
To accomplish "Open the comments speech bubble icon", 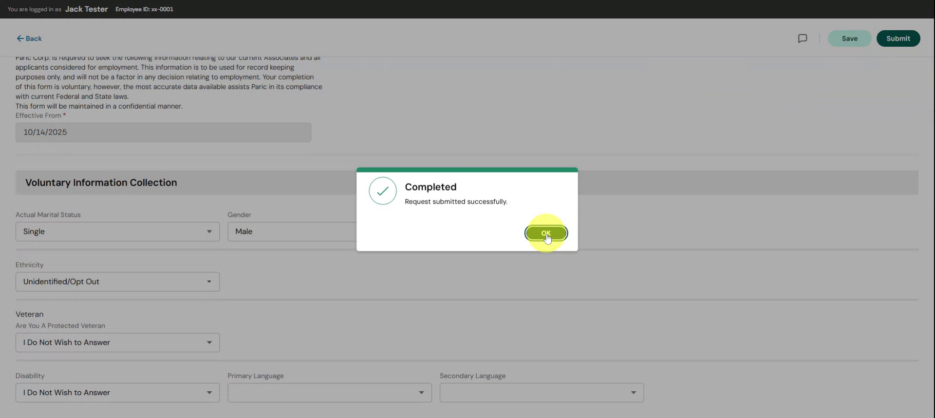I will tap(803, 38).
